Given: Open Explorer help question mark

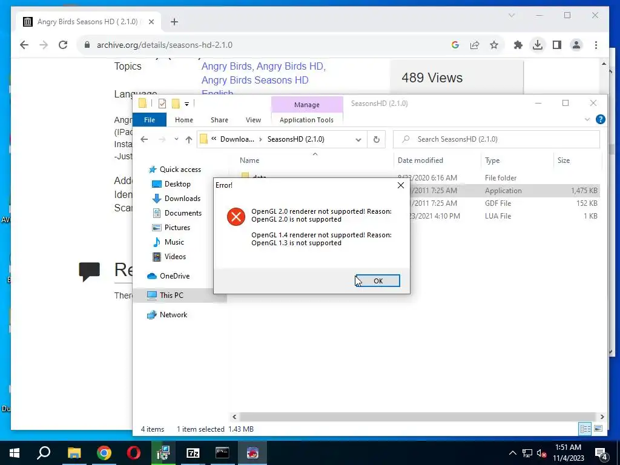Looking at the screenshot, I should [600, 119].
